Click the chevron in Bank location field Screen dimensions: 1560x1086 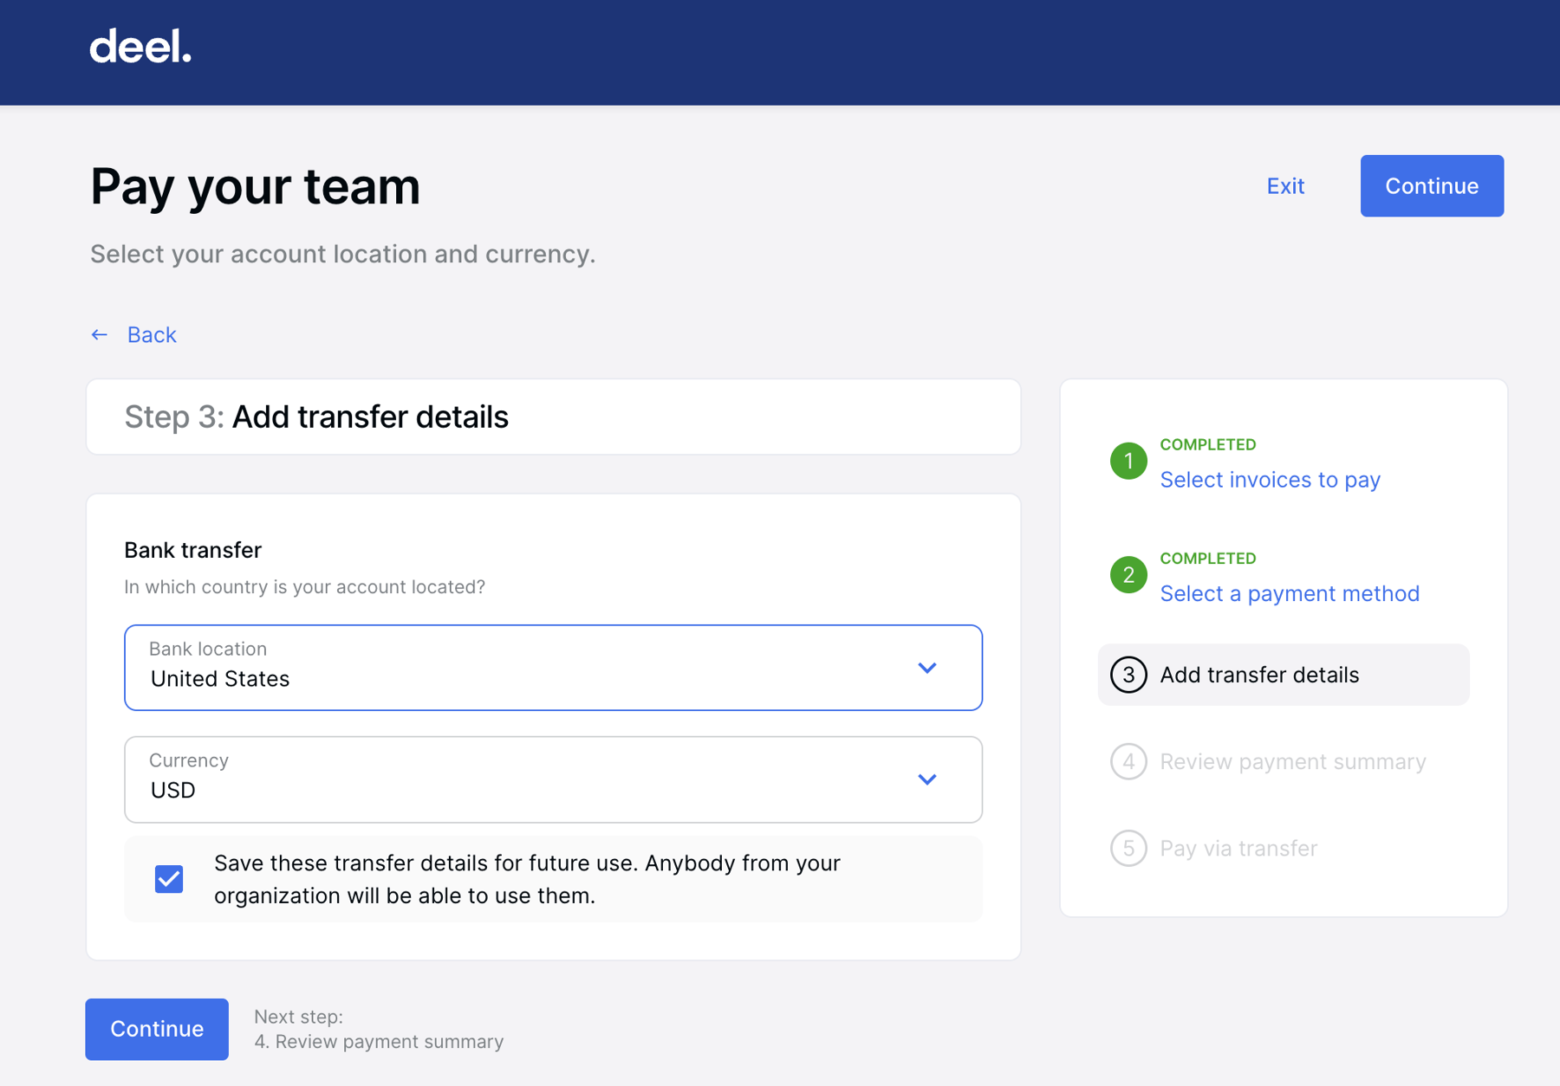(x=926, y=668)
